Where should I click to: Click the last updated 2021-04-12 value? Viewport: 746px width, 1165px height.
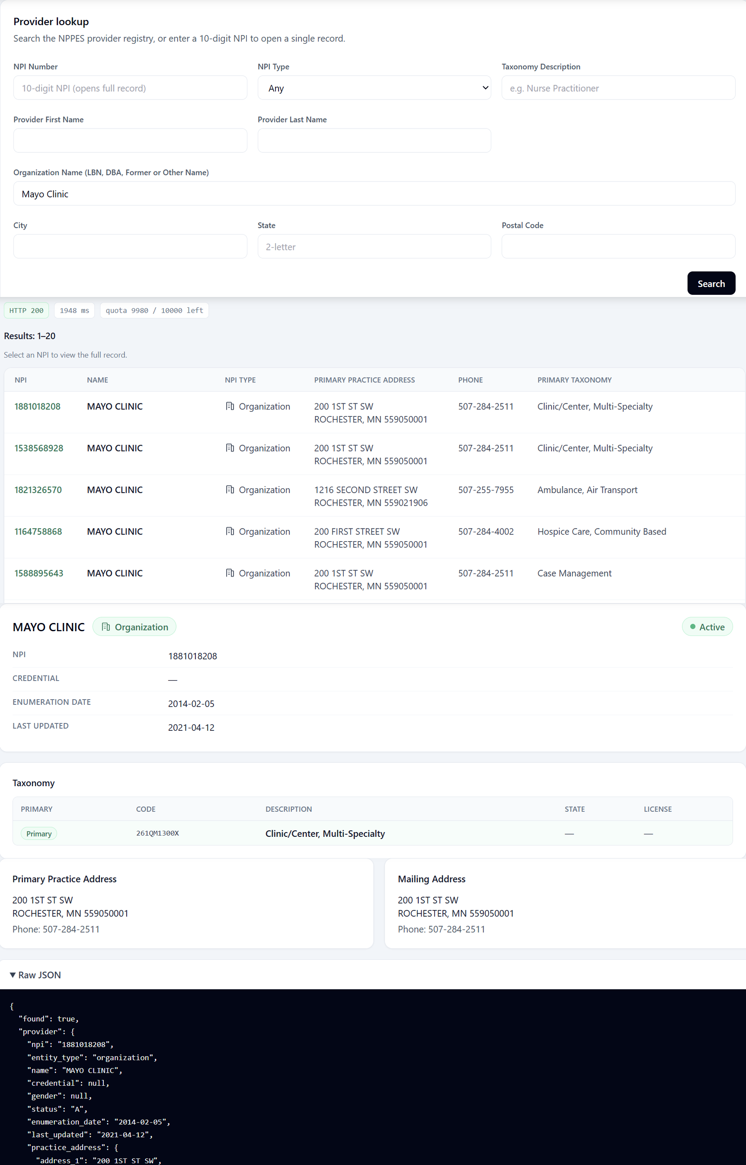pyautogui.click(x=191, y=727)
